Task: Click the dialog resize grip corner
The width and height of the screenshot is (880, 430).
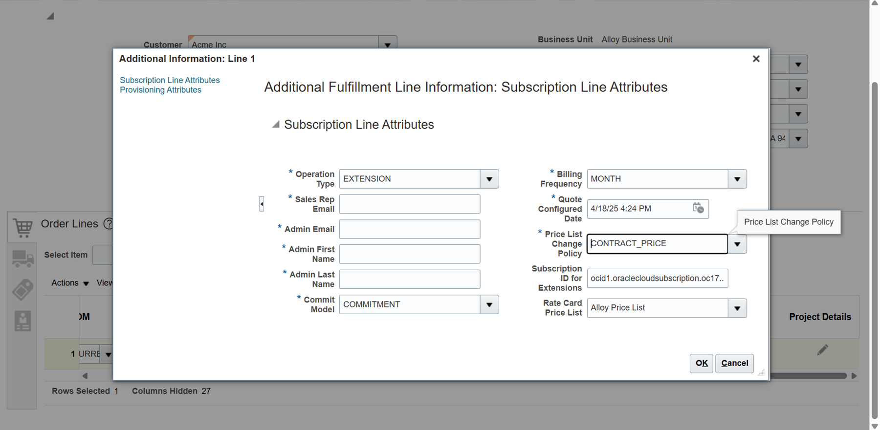Action: click(x=761, y=373)
